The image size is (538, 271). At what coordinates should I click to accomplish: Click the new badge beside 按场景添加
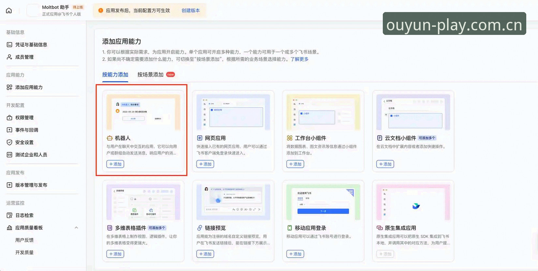[171, 74]
